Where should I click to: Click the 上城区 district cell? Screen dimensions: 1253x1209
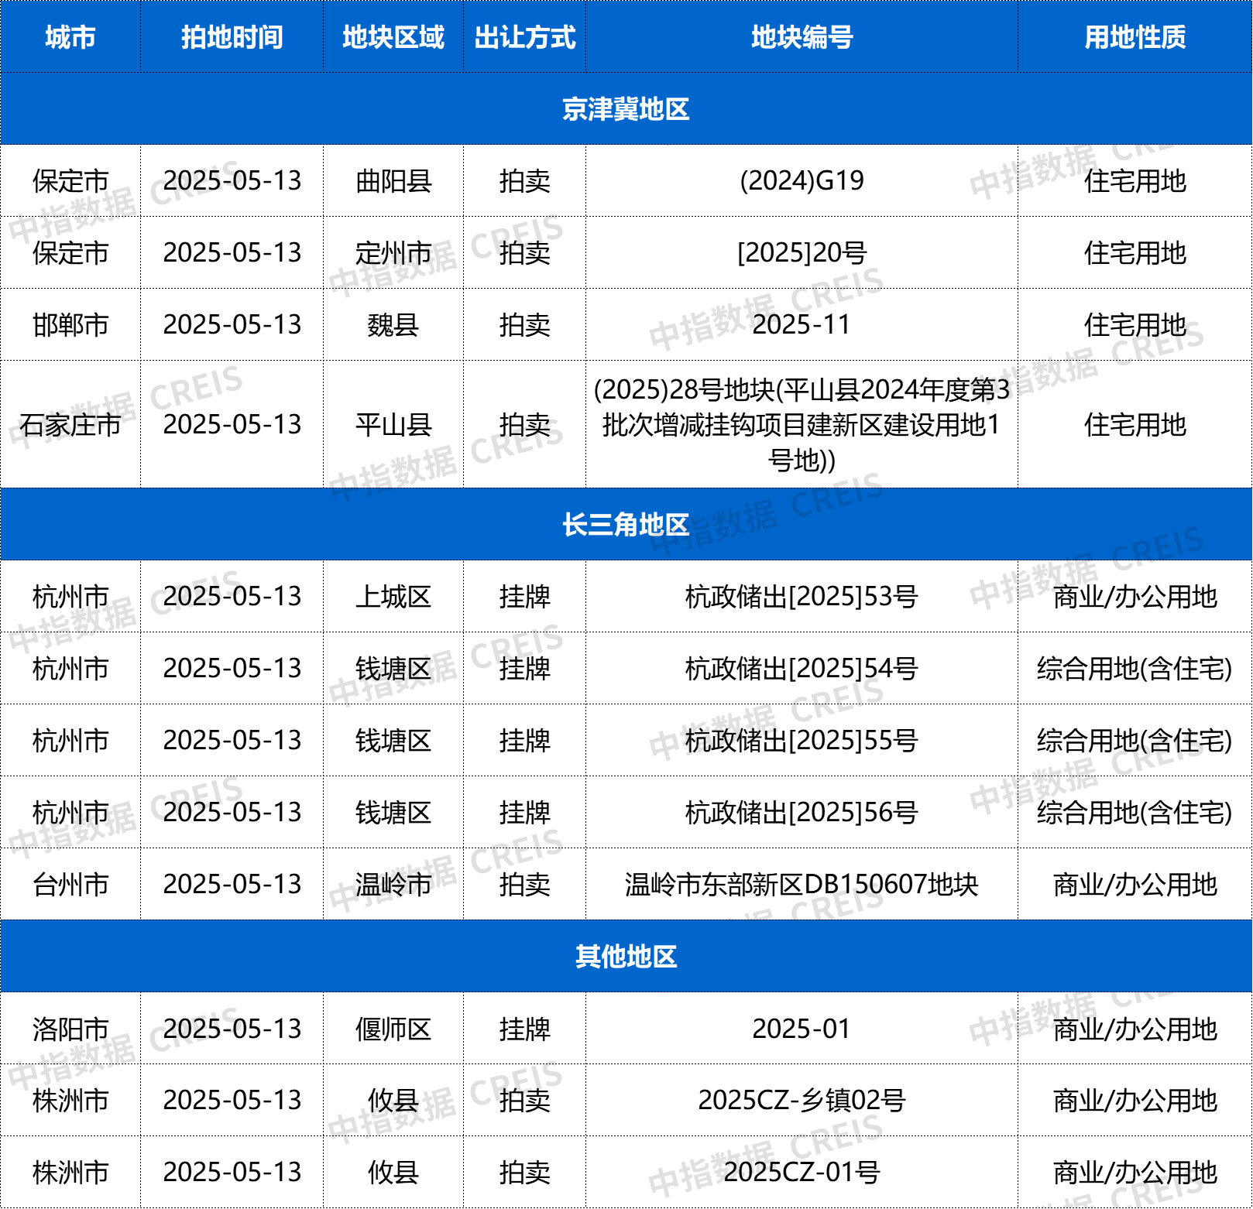tap(393, 597)
